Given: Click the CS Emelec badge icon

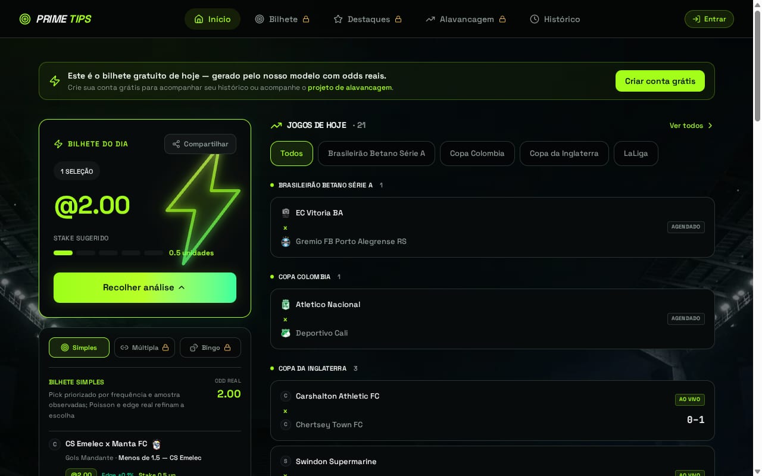Looking at the screenshot, I should (x=55, y=444).
